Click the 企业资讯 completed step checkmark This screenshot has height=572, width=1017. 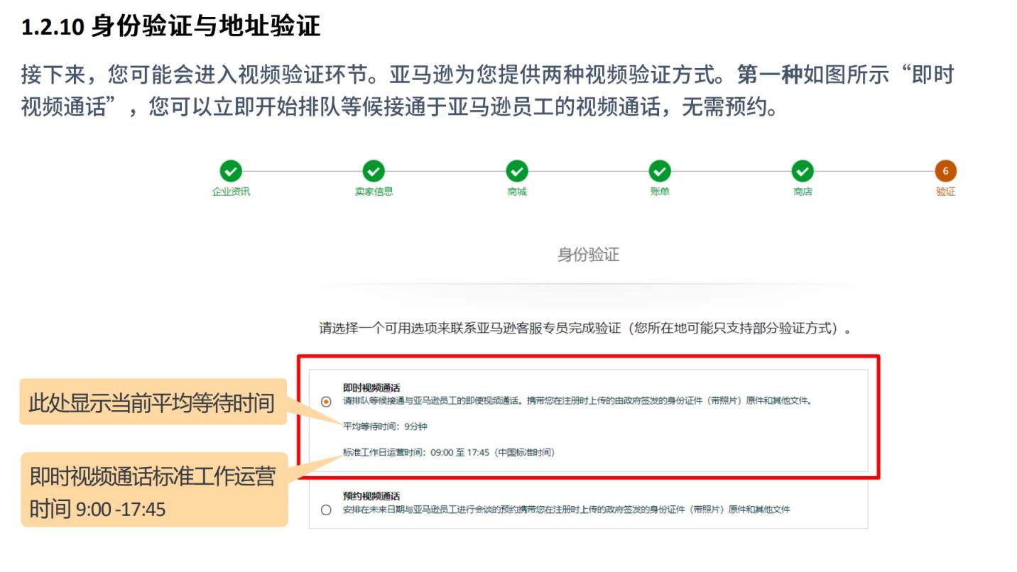231,171
